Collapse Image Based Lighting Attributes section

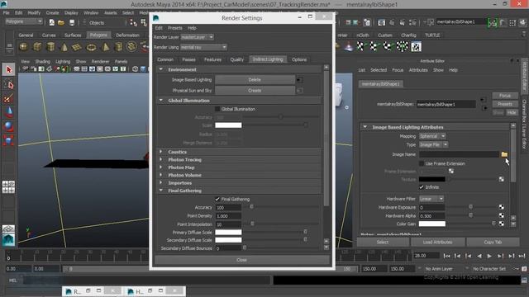tap(365, 127)
